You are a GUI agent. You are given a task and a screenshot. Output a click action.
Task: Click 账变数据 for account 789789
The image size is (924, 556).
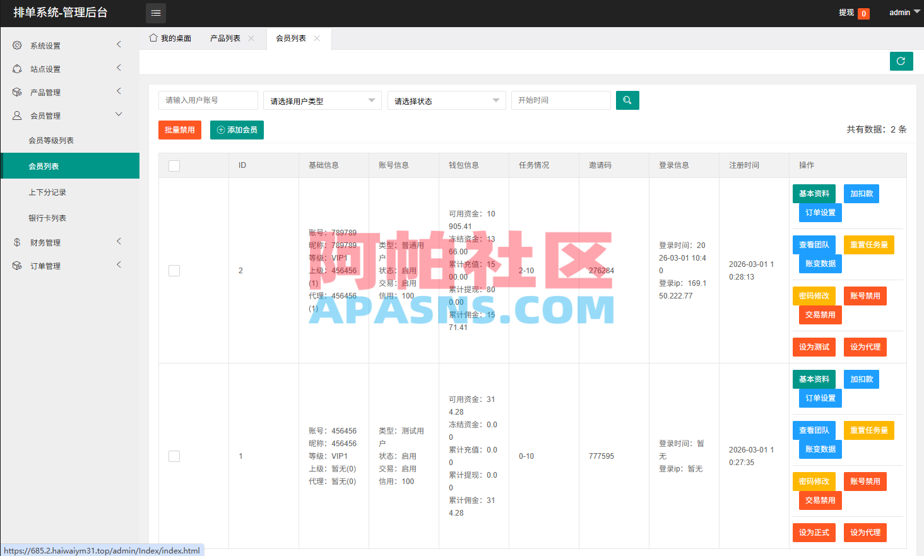point(820,264)
